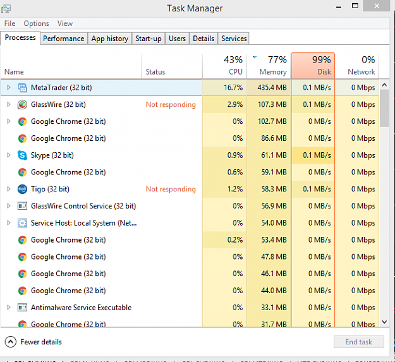Click Tigo's Not responding status
395x362 pixels.
click(x=171, y=189)
